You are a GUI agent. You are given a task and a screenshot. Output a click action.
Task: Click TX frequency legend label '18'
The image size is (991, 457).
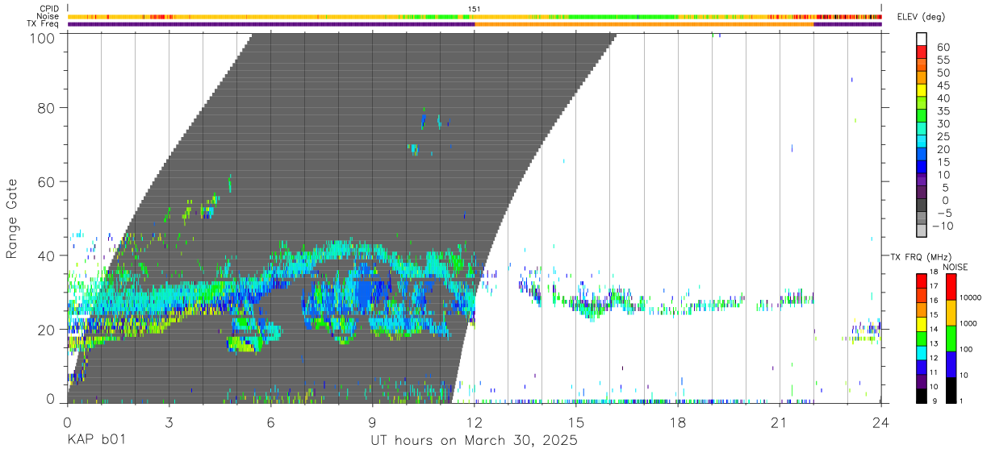[x=935, y=272]
